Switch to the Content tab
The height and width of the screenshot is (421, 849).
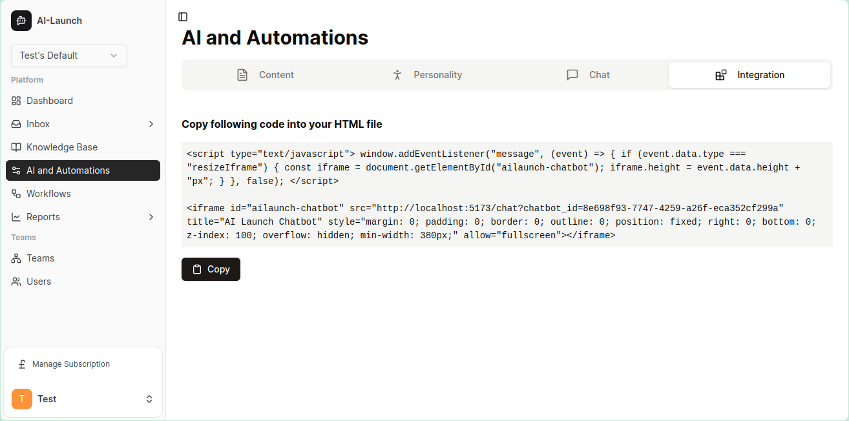(265, 75)
